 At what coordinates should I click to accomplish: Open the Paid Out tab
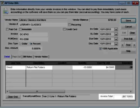[17, 57]
